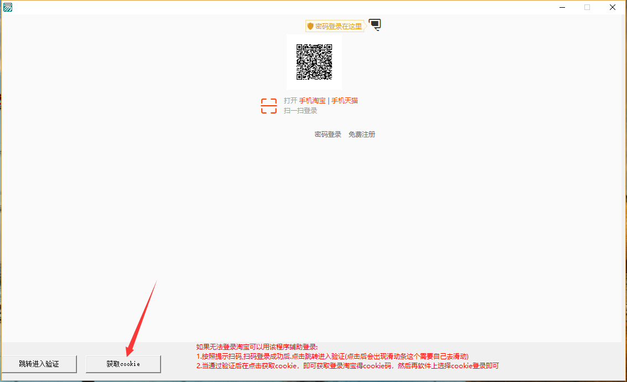Screen dimensions: 627x382
Task: Click the 跳转进入验证 button
Action: pos(39,364)
